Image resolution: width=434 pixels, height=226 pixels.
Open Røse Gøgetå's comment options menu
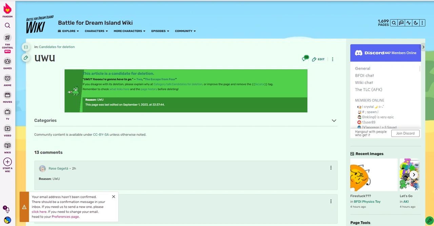click(x=331, y=168)
